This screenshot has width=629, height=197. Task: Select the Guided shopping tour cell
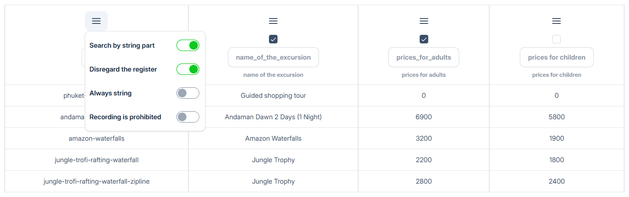273,95
